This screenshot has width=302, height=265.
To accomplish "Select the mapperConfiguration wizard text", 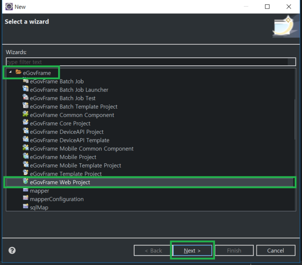I will click(x=57, y=199).
